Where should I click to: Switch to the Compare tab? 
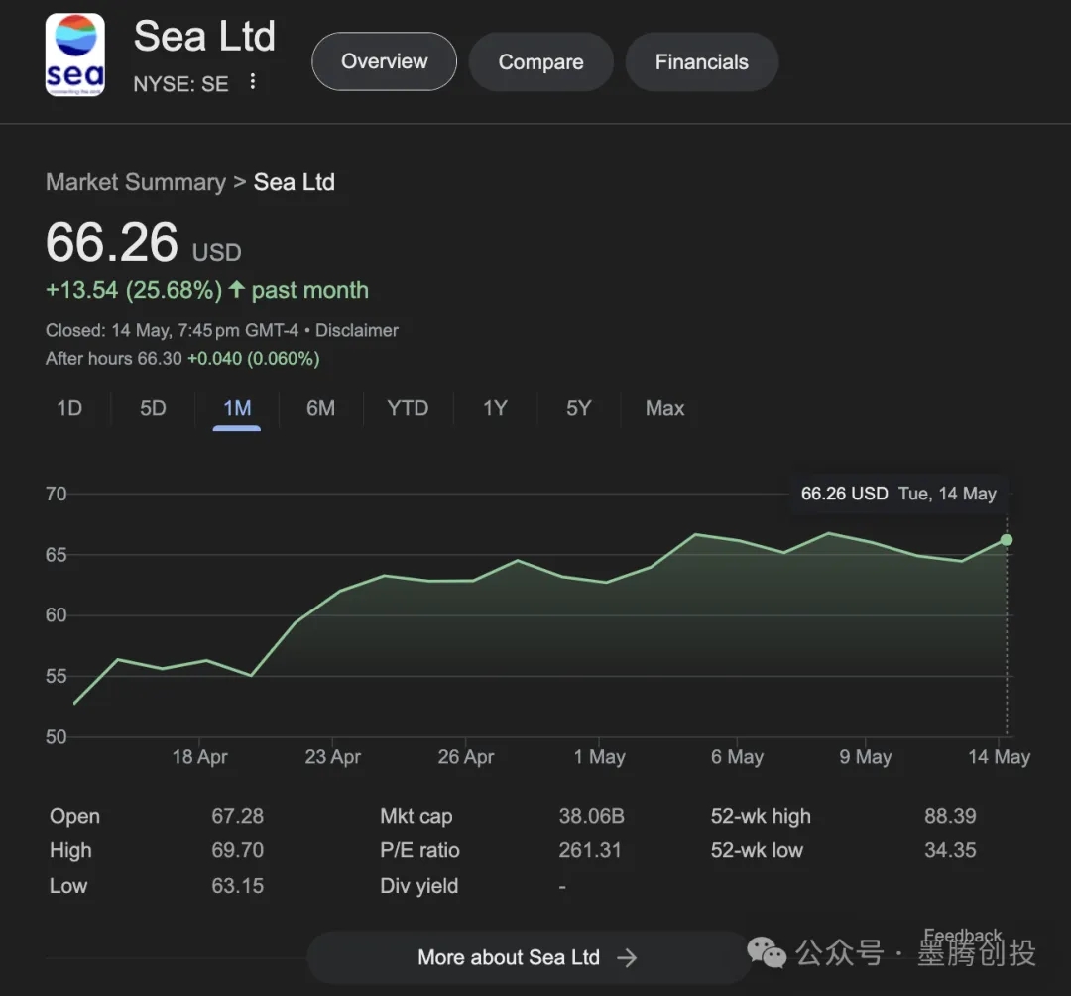point(540,62)
